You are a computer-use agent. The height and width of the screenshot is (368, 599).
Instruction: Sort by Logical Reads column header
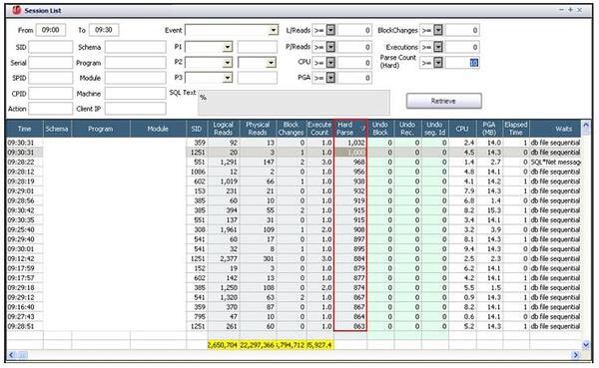click(x=223, y=129)
